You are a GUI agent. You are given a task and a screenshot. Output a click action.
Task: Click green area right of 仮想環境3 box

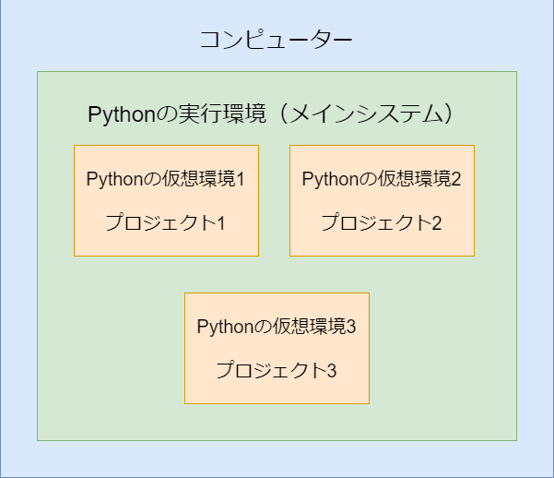pyautogui.click(x=442, y=348)
